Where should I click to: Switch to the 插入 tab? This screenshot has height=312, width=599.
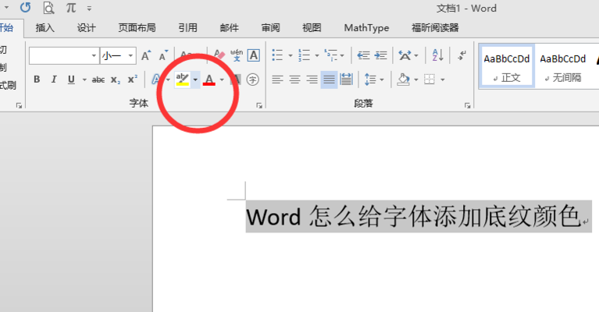pyautogui.click(x=45, y=28)
